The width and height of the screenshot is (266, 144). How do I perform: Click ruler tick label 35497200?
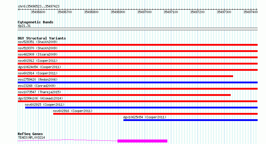[197, 12]
